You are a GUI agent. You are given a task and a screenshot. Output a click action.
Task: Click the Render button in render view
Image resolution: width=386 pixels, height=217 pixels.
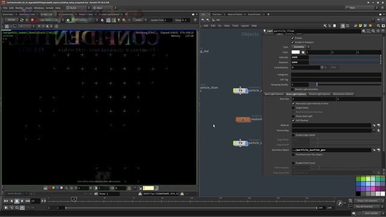[x=11, y=20]
